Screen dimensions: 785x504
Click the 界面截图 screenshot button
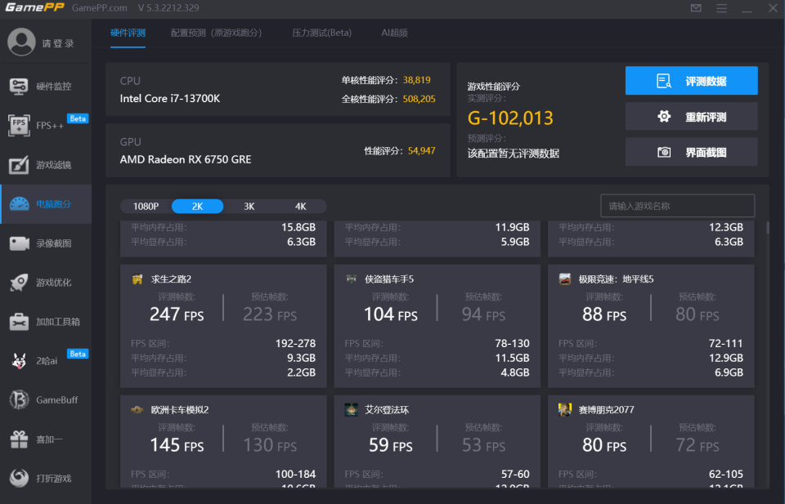pos(692,152)
